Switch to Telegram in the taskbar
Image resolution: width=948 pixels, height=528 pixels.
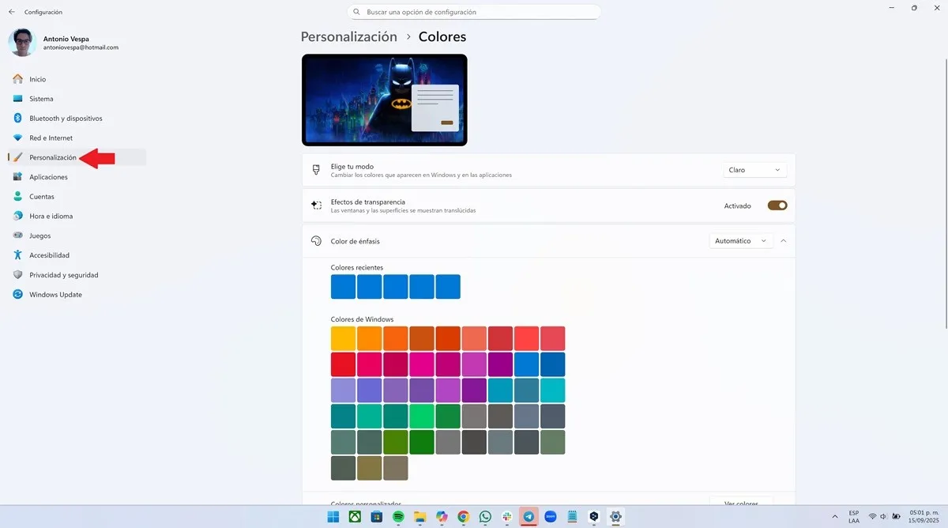[x=529, y=517]
